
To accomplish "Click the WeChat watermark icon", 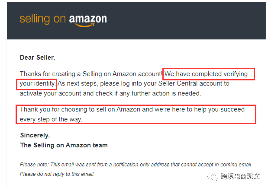I will [x=212, y=176].
